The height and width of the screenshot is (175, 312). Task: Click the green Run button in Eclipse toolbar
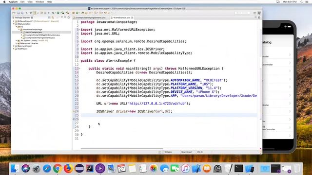coord(58,13)
